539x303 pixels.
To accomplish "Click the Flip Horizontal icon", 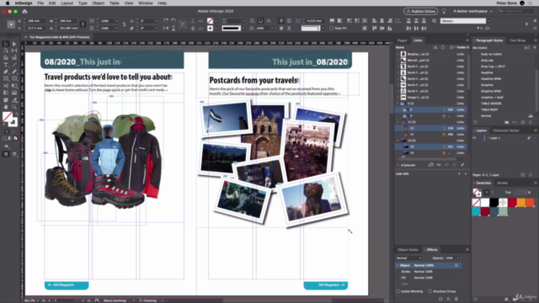I will 166,28.
